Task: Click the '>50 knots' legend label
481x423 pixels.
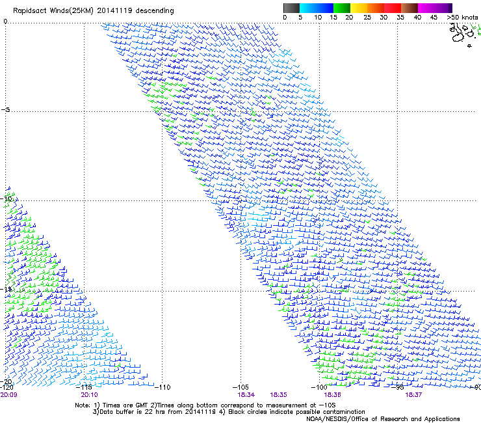Action: (x=462, y=18)
